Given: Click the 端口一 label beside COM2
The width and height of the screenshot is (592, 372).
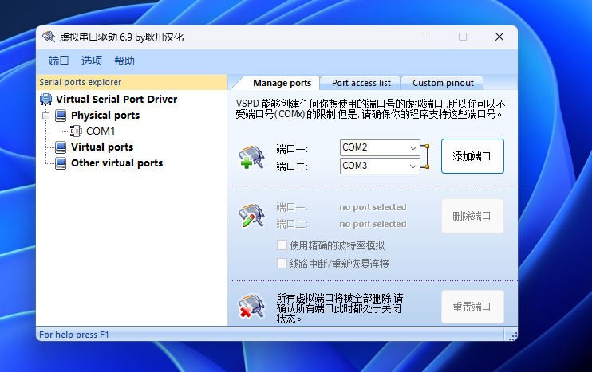Looking at the screenshot, I should [292, 149].
